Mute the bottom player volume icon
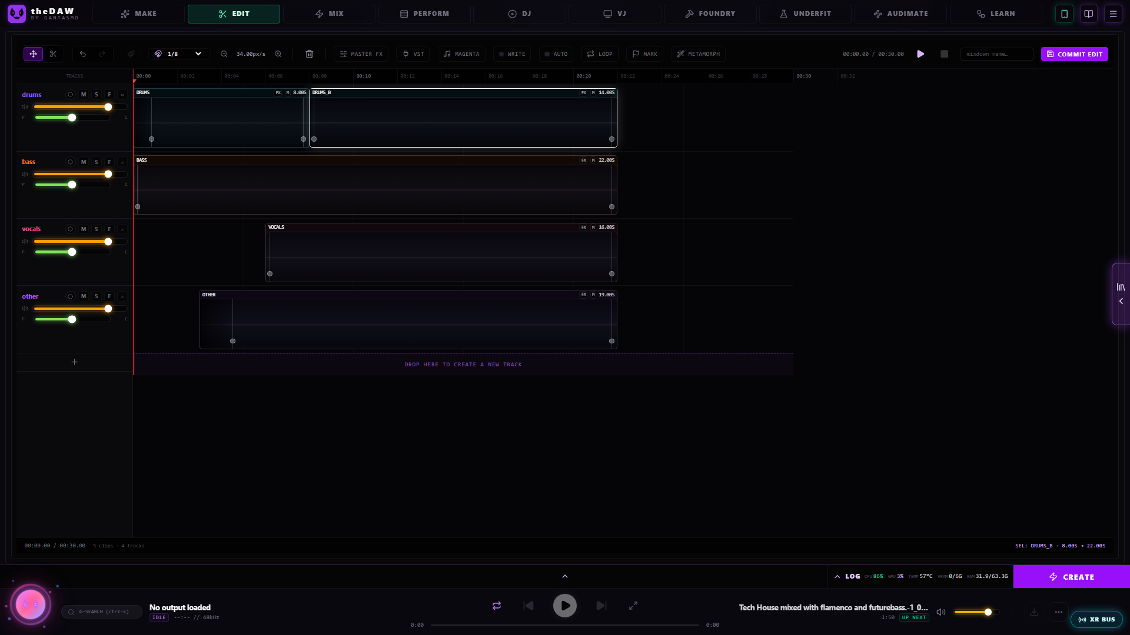This screenshot has height=635, width=1130. [x=941, y=612]
